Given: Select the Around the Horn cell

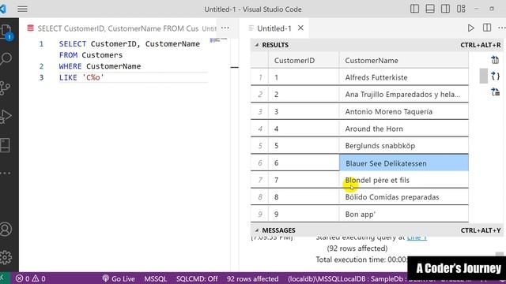Looking at the screenshot, I should (404, 129).
